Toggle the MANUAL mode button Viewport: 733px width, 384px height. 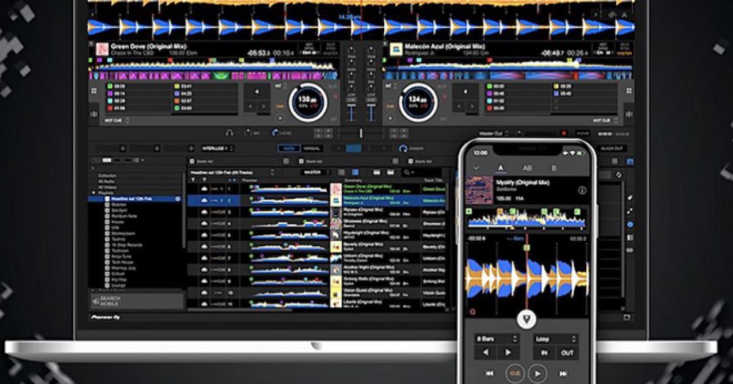(312, 148)
